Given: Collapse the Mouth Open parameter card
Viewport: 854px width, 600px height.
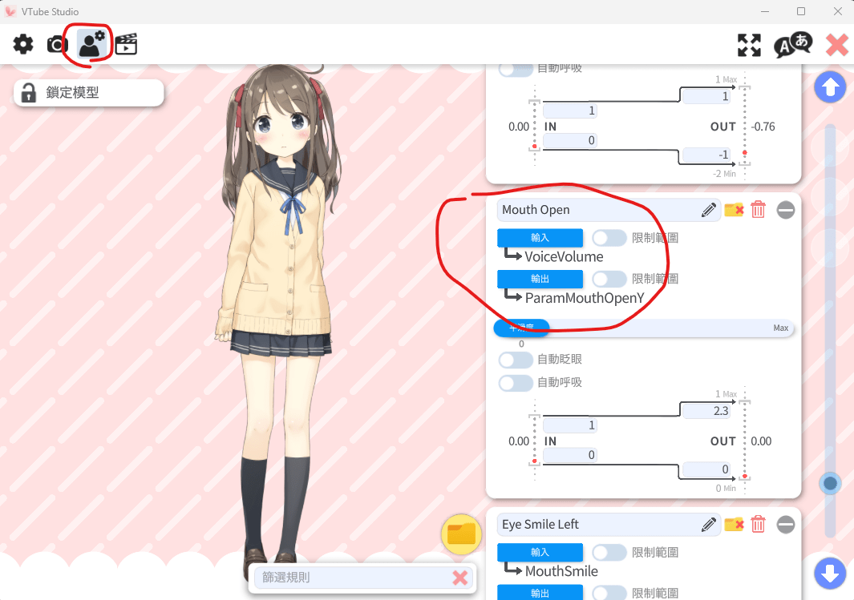Looking at the screenshot, I should point(785,210).
